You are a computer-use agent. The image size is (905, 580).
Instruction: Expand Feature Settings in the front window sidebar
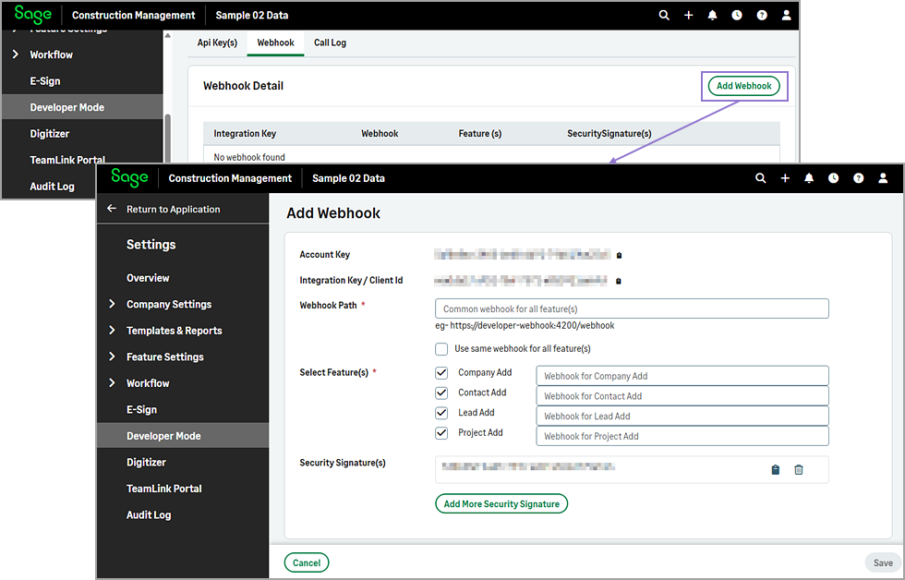(112, 356)
